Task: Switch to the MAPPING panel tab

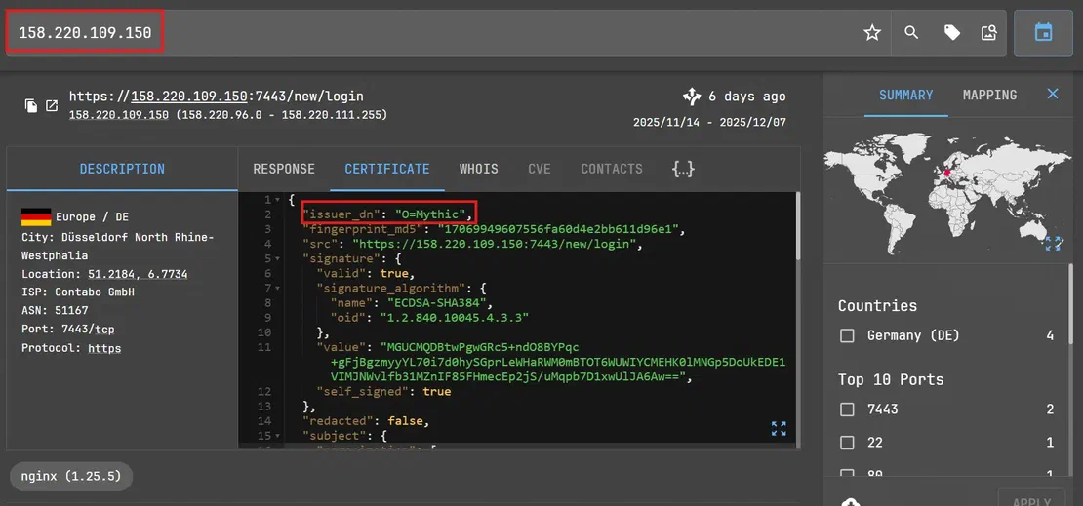Action: coord(989,96)
